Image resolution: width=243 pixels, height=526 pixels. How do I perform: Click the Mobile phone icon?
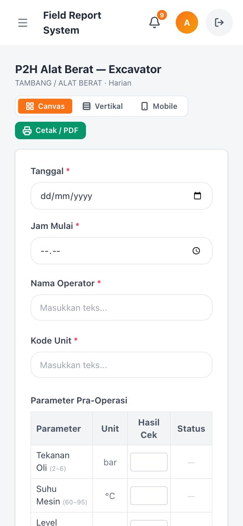(x=145, y=106)
